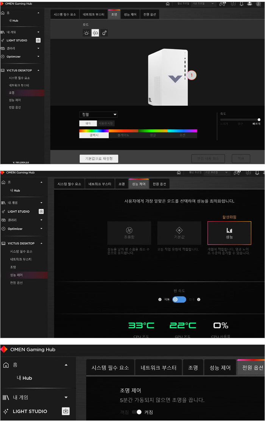
Task: Toggle the 조명 제어 꺼짐/켜짐 switch
Action: [137, 412]
